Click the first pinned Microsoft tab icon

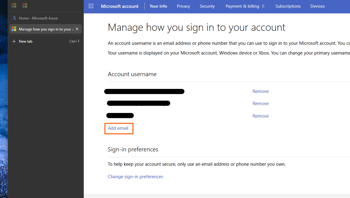tap(14, 5)
